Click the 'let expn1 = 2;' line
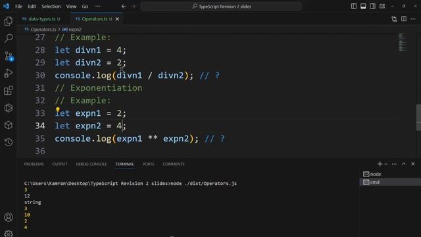This screenshot has width=421, height=237. [90, 113]
